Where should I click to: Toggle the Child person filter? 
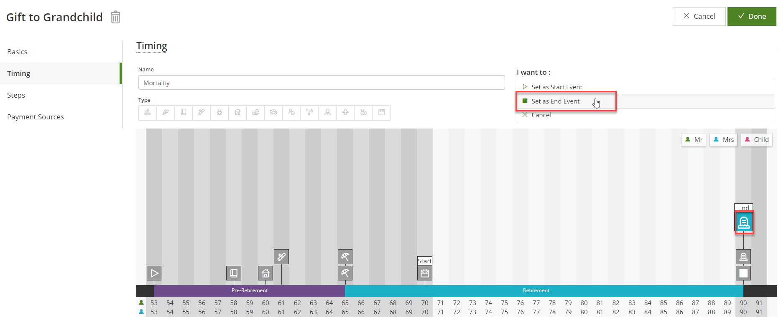(756, 140)
